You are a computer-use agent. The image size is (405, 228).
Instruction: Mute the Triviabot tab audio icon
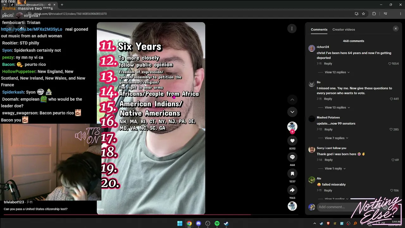point(49,5)
